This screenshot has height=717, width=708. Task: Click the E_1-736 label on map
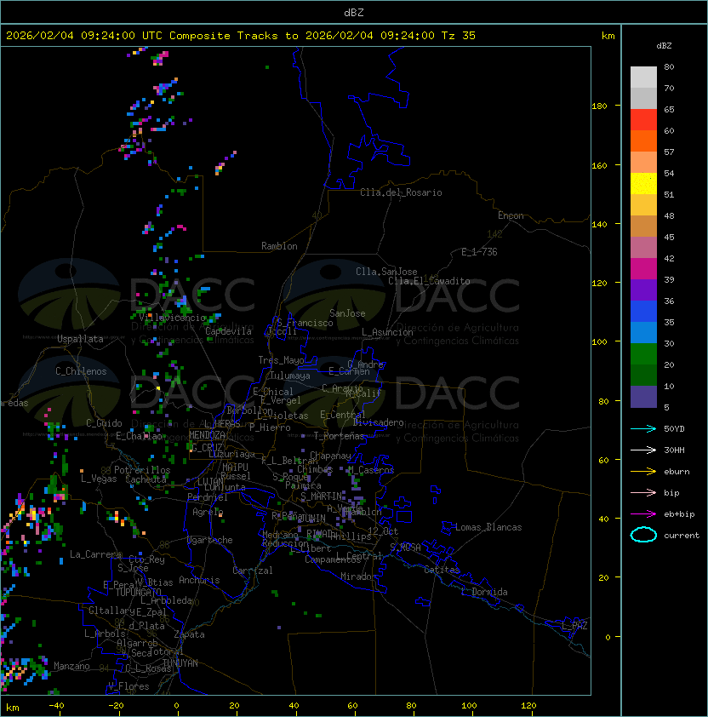tap(479, 252)
